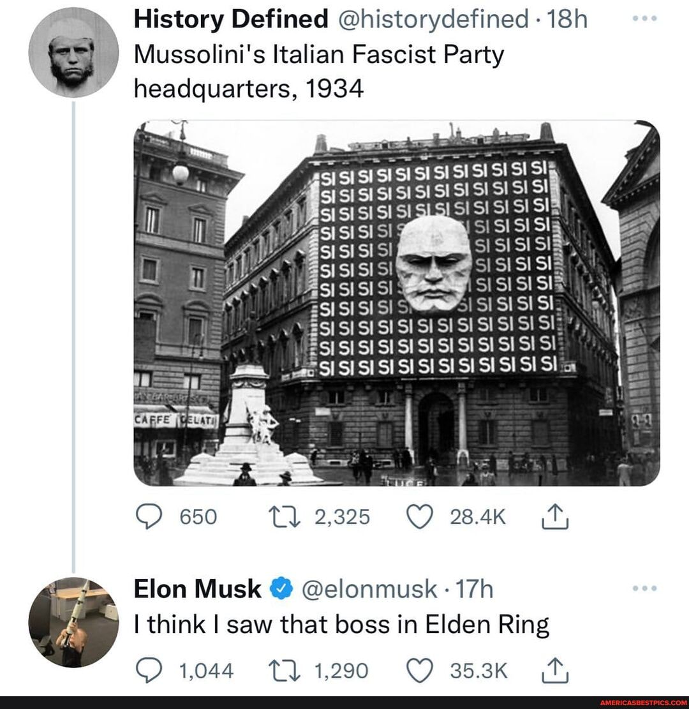Open more options for Elon Musk's tweet

(646, 588)
